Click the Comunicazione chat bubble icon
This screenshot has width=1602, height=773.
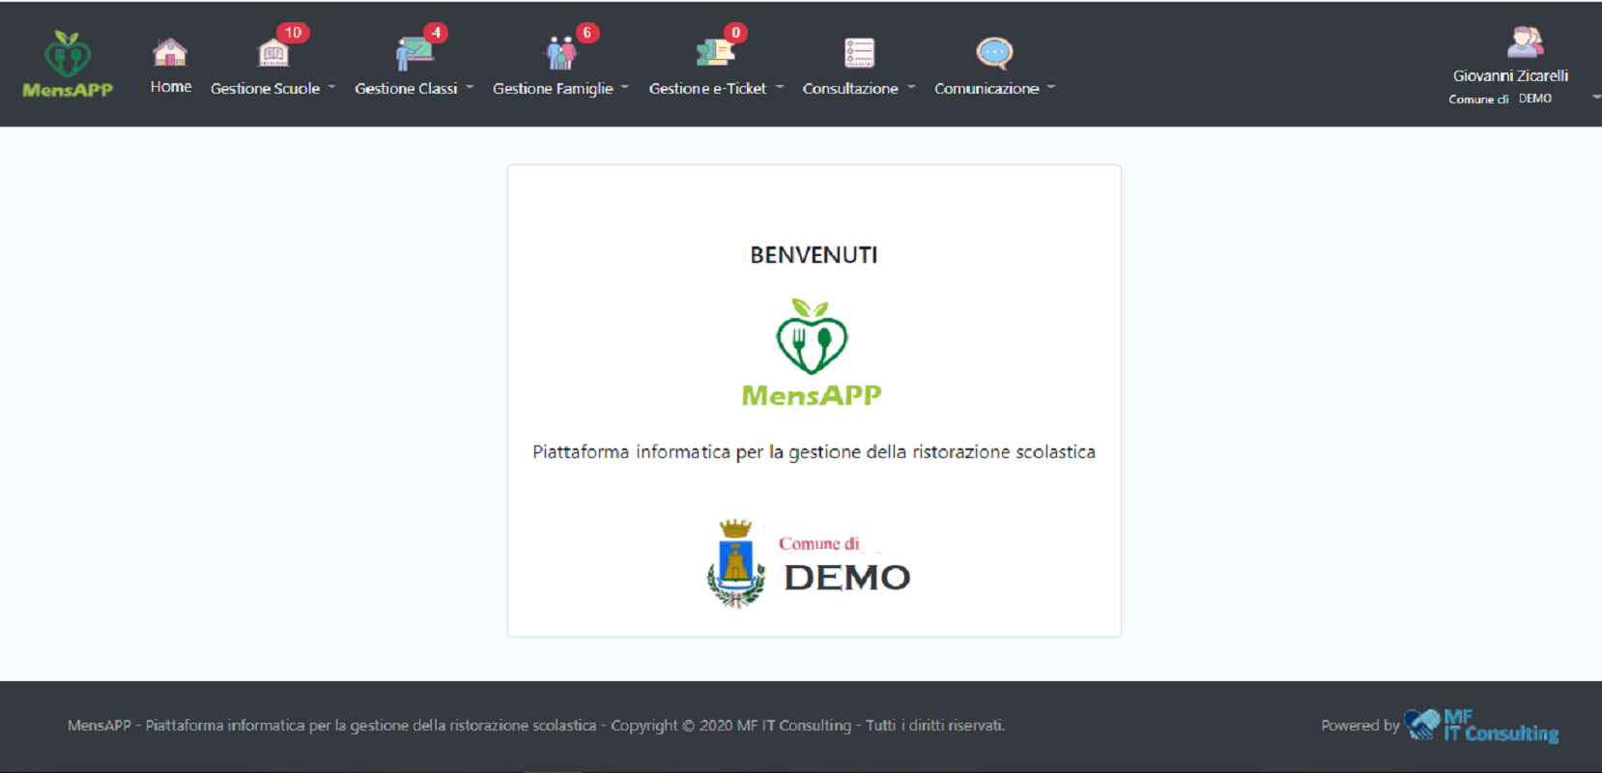tap(994, 53)
